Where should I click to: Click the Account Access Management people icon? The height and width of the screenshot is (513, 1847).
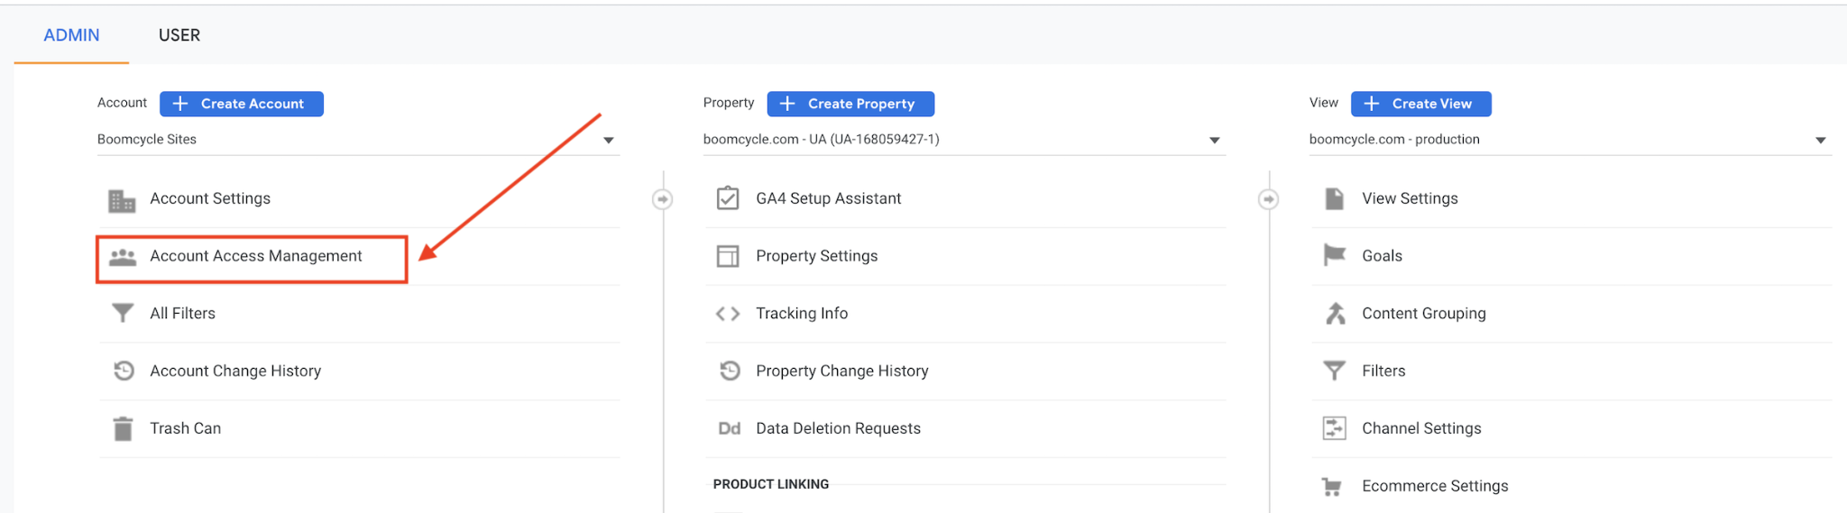click(x=122, y=257)
